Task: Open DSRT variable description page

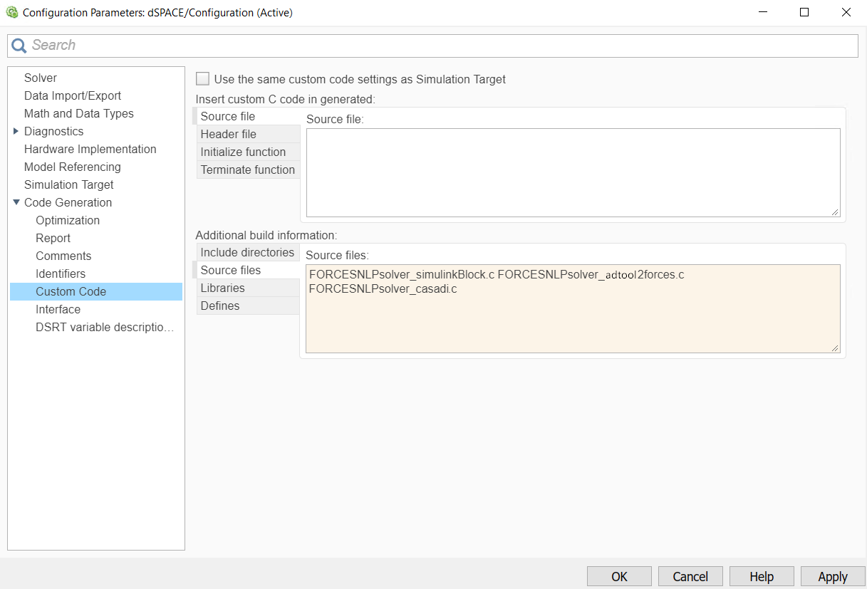Action: coord(105,327)
